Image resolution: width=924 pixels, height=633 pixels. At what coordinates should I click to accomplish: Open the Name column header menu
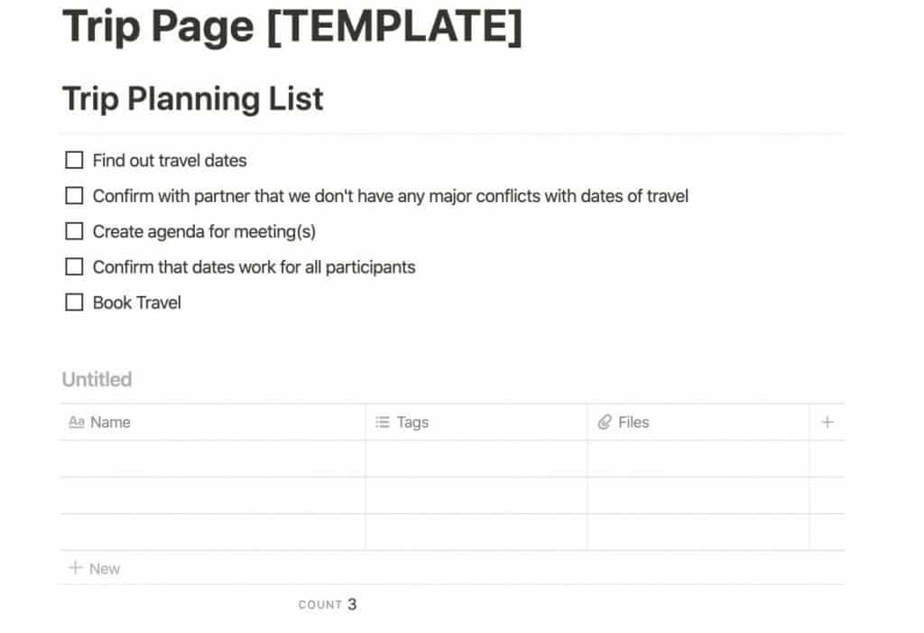[213, 422]
